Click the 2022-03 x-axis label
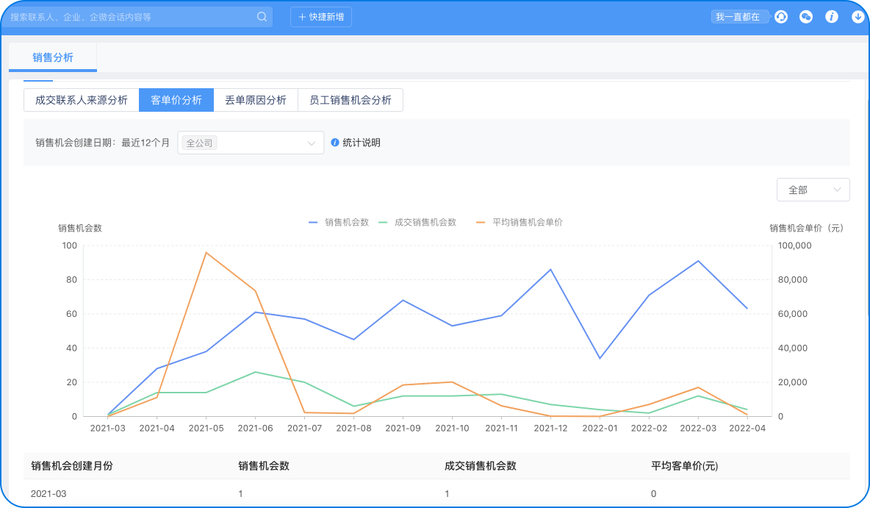 click(x=698, y=428)
